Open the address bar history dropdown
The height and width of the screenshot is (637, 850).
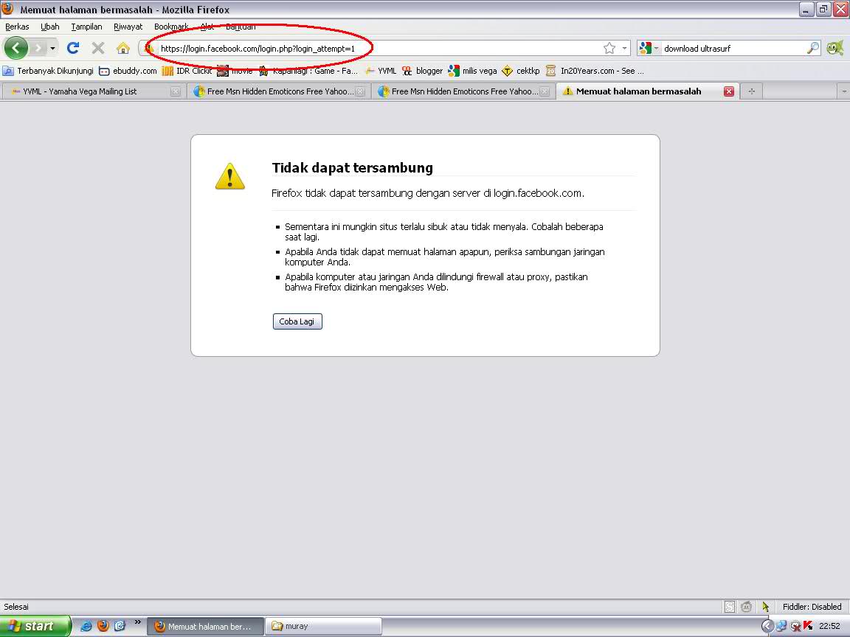[624, 48]
